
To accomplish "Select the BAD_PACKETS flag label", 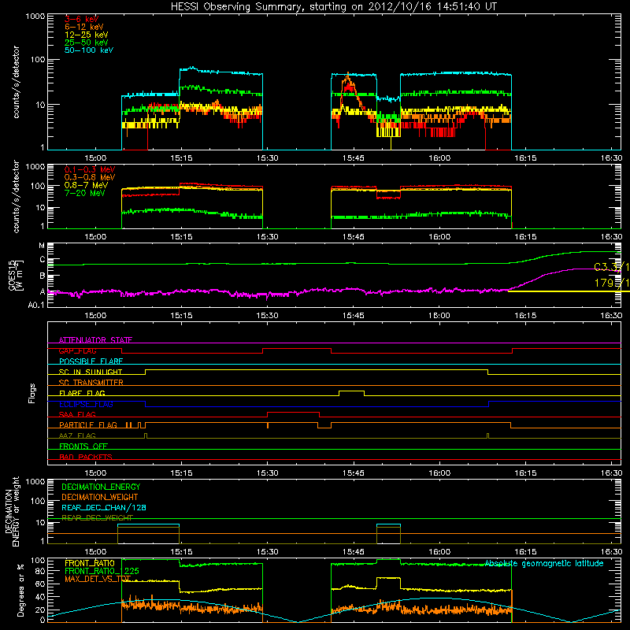I will pos(86,457).
